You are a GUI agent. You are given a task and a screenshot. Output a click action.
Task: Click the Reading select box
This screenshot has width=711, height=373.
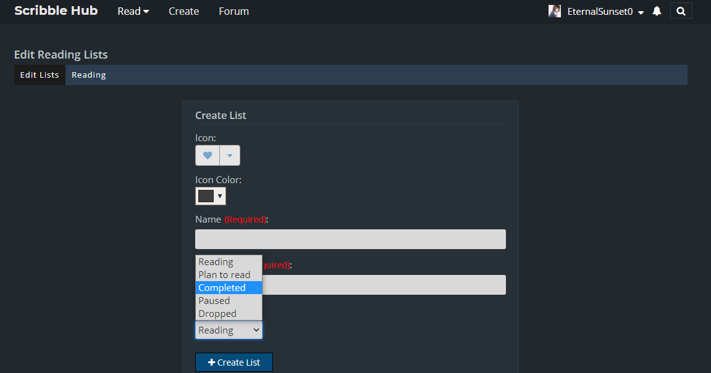(229, 330)
